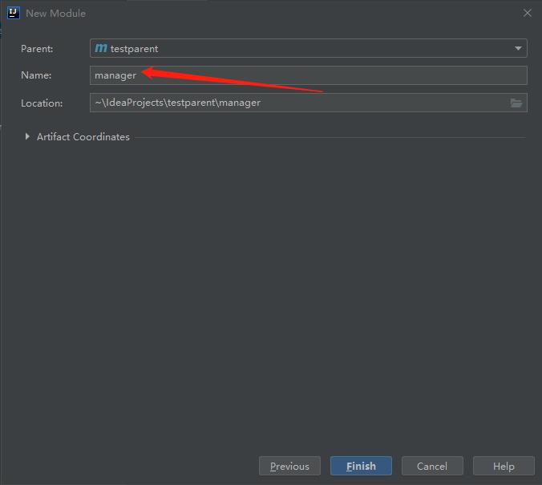
Task: Close the New Module dialog
Action: click(527, 13)
